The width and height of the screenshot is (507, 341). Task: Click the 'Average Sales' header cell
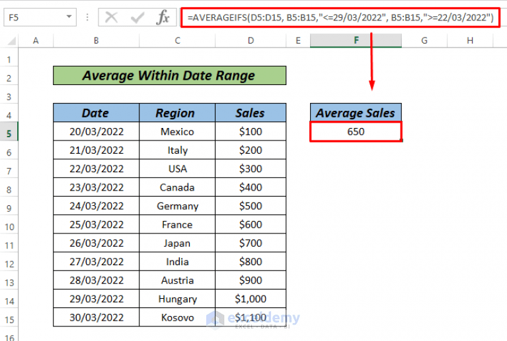(356, 113)
